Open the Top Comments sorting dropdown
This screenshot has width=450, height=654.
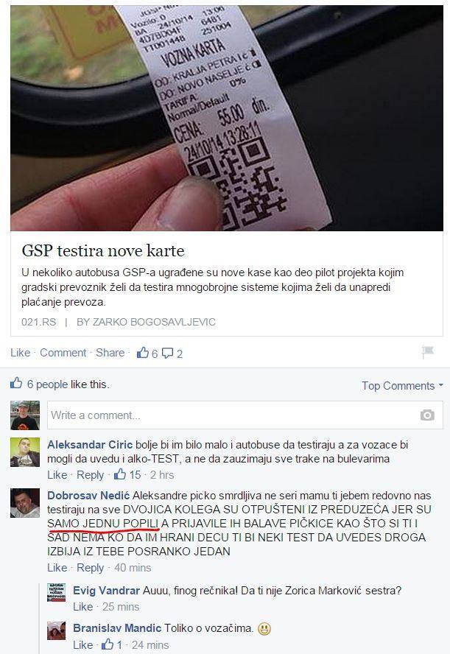402,386
